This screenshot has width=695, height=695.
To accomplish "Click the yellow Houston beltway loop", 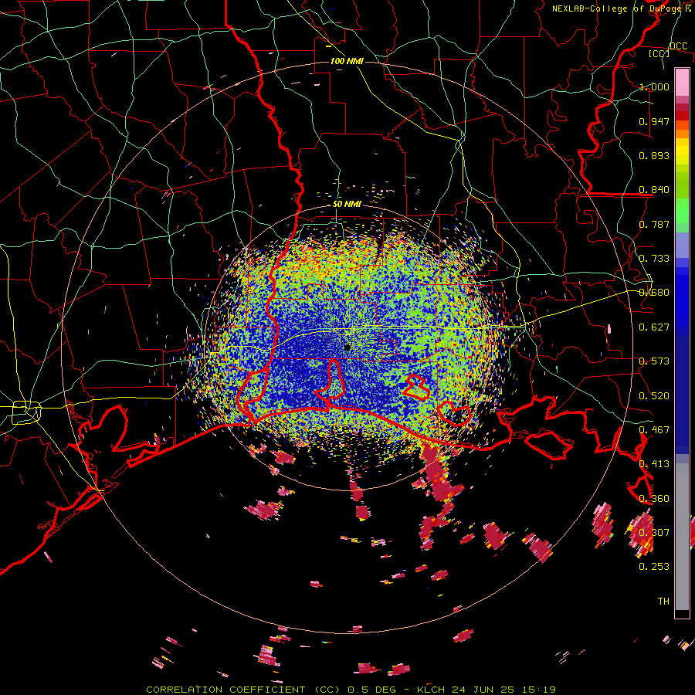I will [26, 412].
